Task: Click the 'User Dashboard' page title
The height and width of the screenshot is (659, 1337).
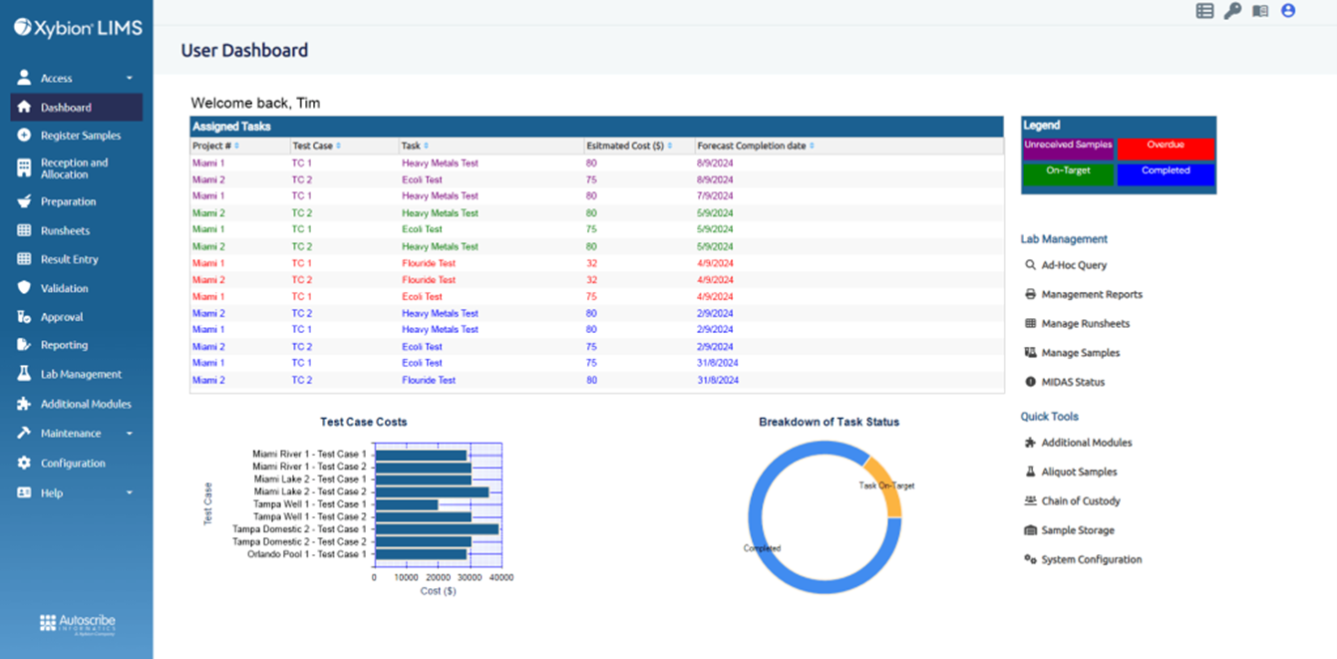Action: (x=244, y=50)
